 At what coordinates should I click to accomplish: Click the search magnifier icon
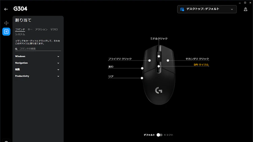tap(16, 49)
